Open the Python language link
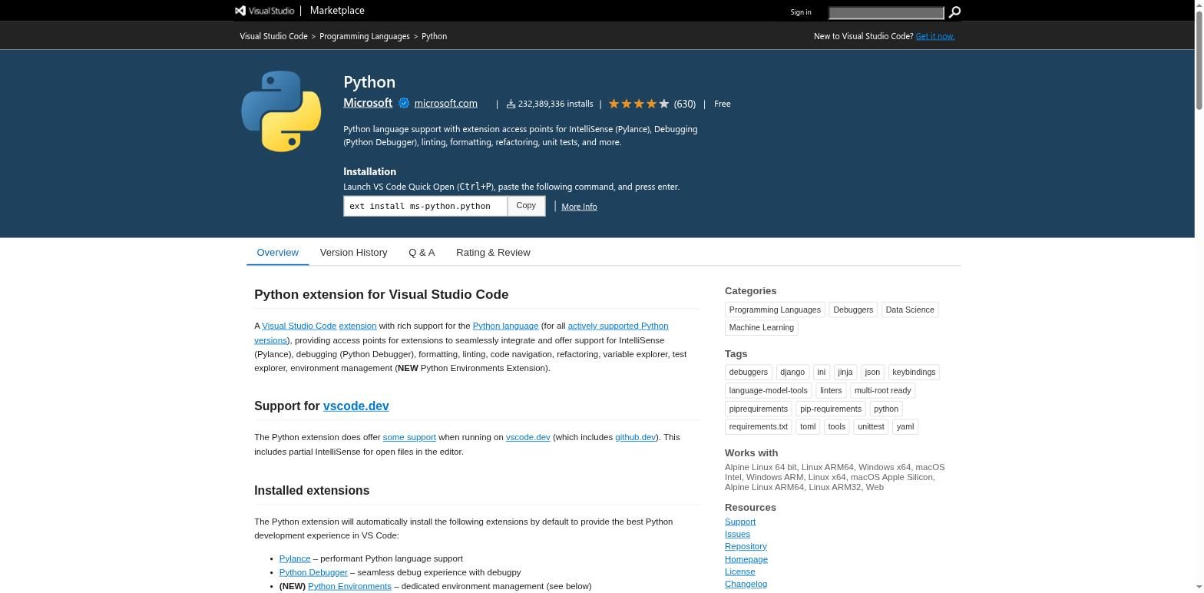The width and height of the screenshot is (1204, 593). (505, 326)
